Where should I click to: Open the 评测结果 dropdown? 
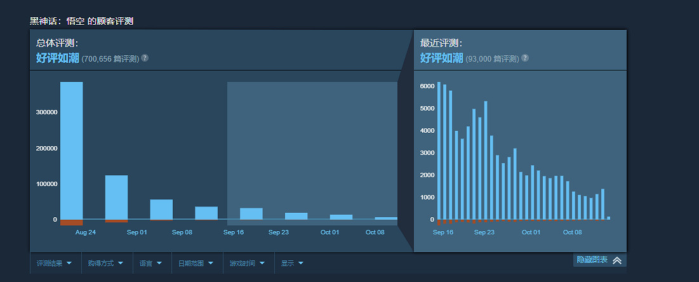point(55,263)
